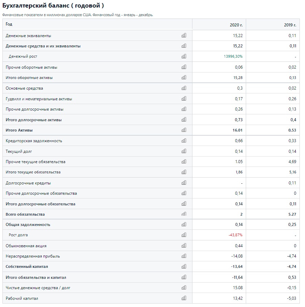Click the -43,87% debt growth value
The height and width of the screenshot is (307, 305).
tap(235, 235)
